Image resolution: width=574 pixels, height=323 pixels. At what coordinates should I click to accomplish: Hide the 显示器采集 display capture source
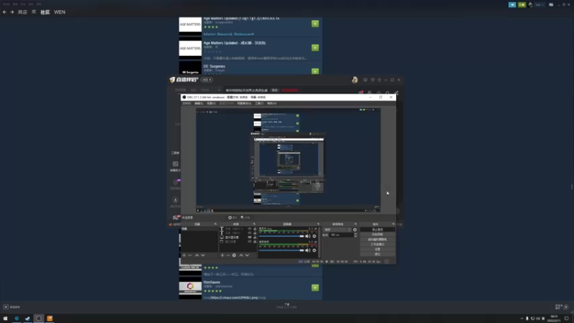click(250, 238)
